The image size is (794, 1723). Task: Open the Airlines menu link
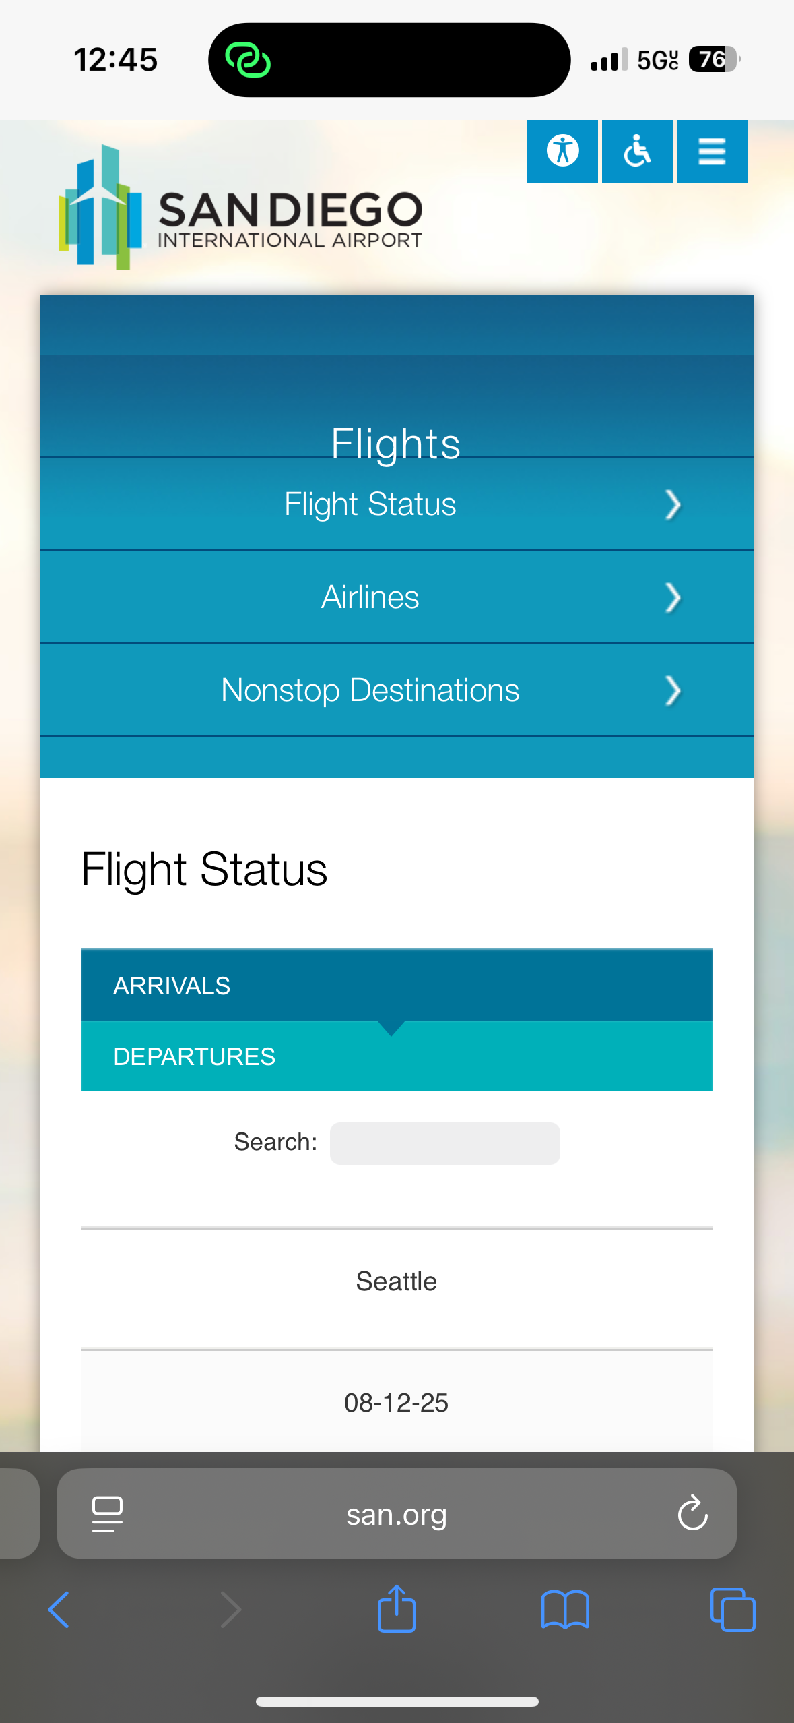point(370,597)
